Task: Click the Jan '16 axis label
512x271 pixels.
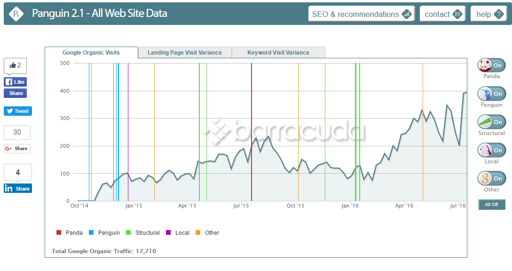Action: (350, 206)
